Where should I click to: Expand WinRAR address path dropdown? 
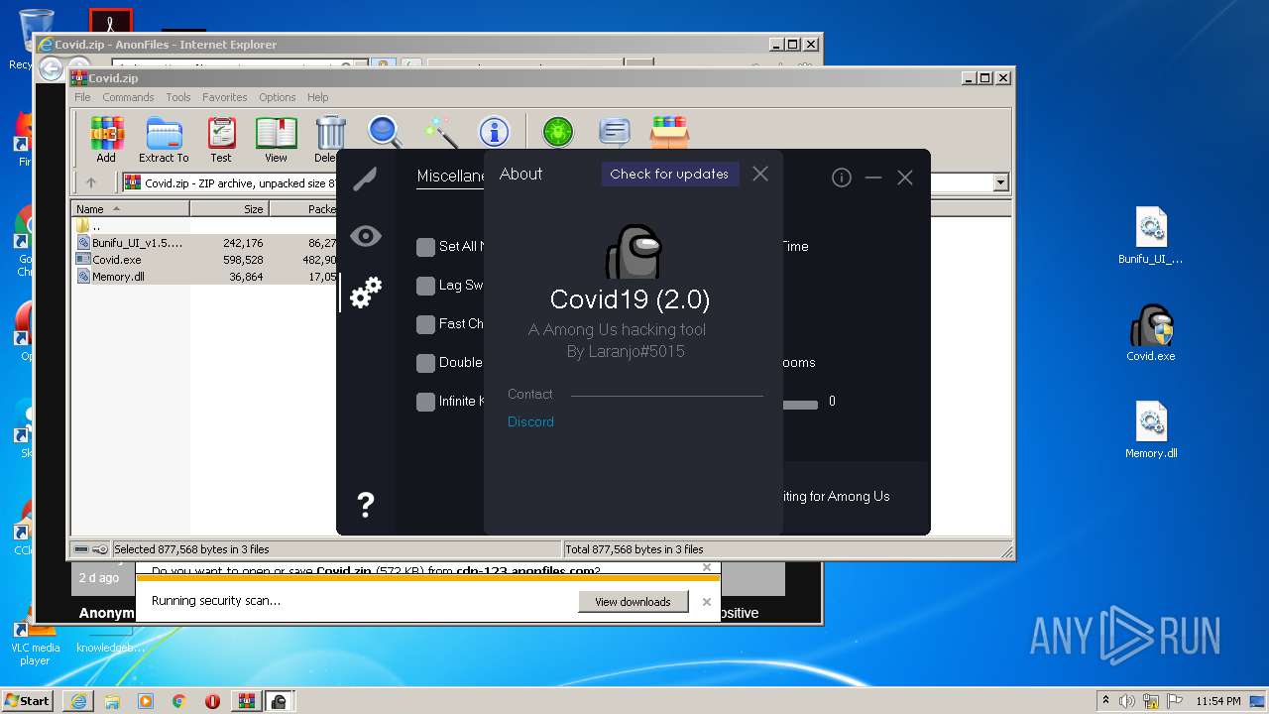tap(1000, 182)
